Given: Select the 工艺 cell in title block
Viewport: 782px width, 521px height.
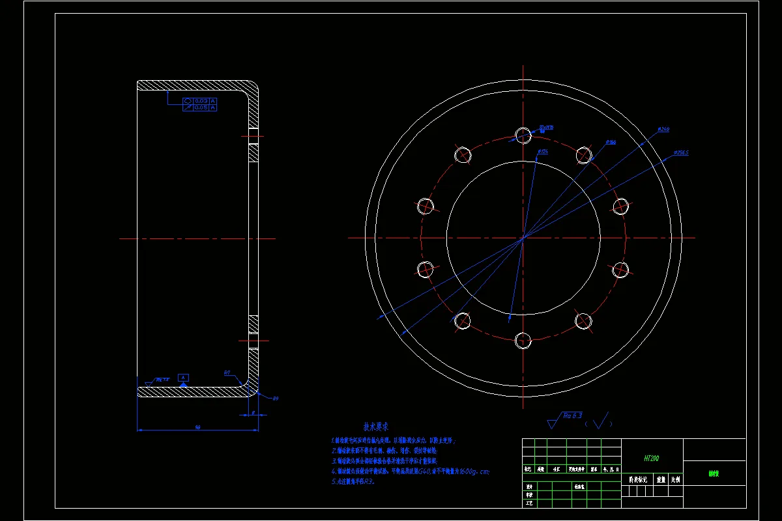Looking at the screenshot, I should point(529,503).
